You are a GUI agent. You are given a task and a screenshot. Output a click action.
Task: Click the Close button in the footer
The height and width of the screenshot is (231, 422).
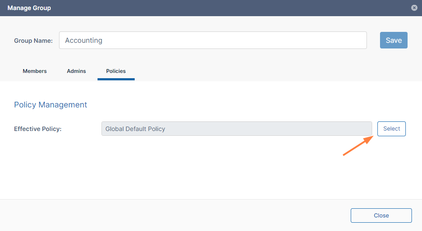pos(381,215)
